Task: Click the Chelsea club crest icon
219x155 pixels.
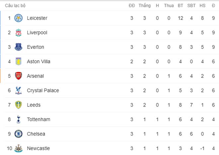Action: tap(19, 134)
